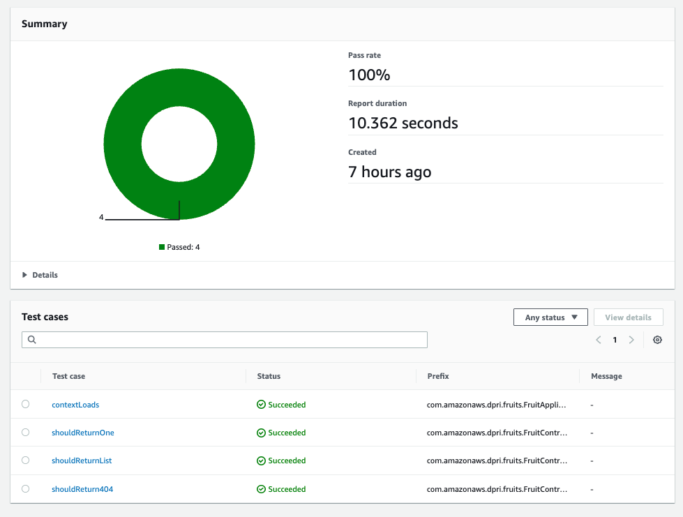This screenshot has width=683, height=517.
Task: Click the 10.362 seconds report duration
Action: point(403,123)
